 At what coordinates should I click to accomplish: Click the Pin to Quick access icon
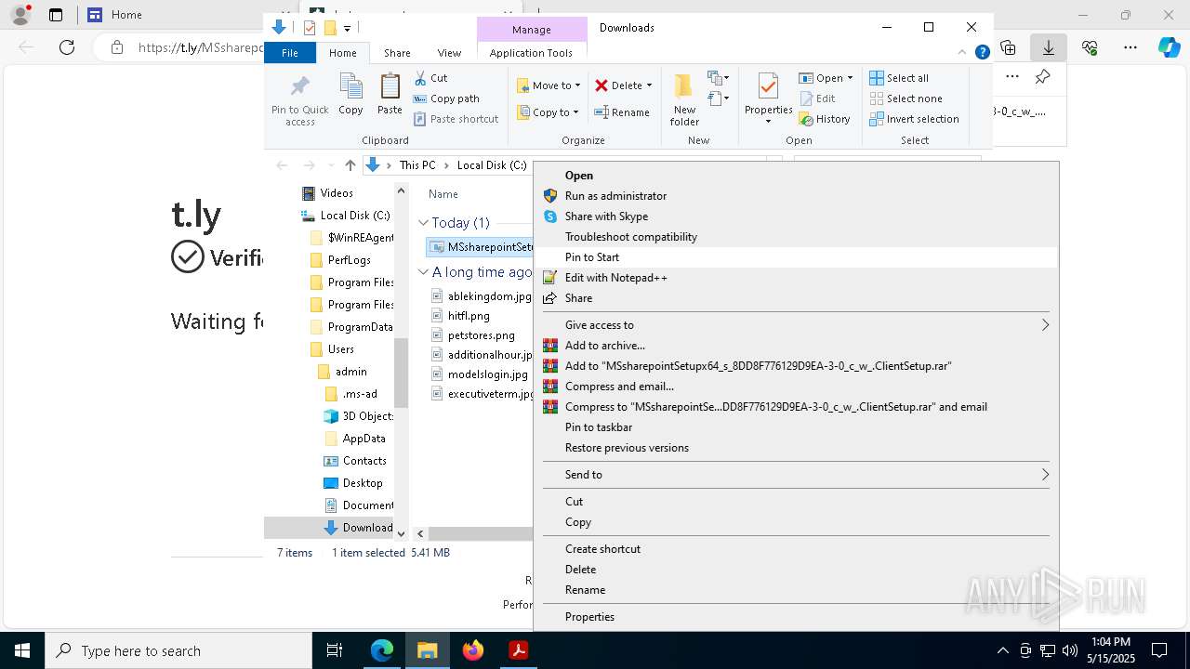pyautogui.click(x=299, y=86)
